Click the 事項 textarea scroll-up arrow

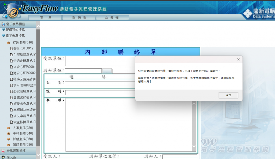pos(194,104)
